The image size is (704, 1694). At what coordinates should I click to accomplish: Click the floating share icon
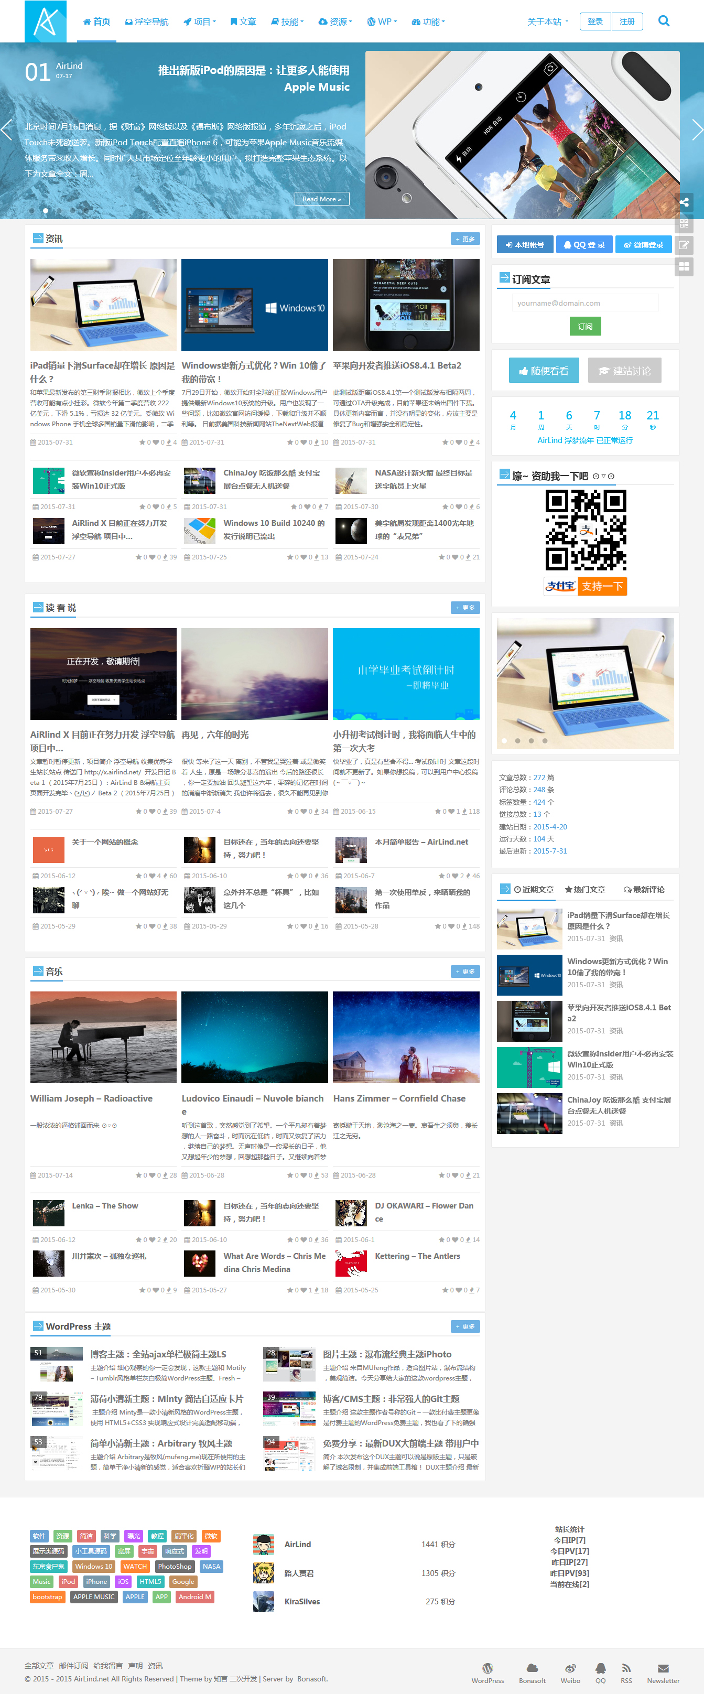pos(684,202)
